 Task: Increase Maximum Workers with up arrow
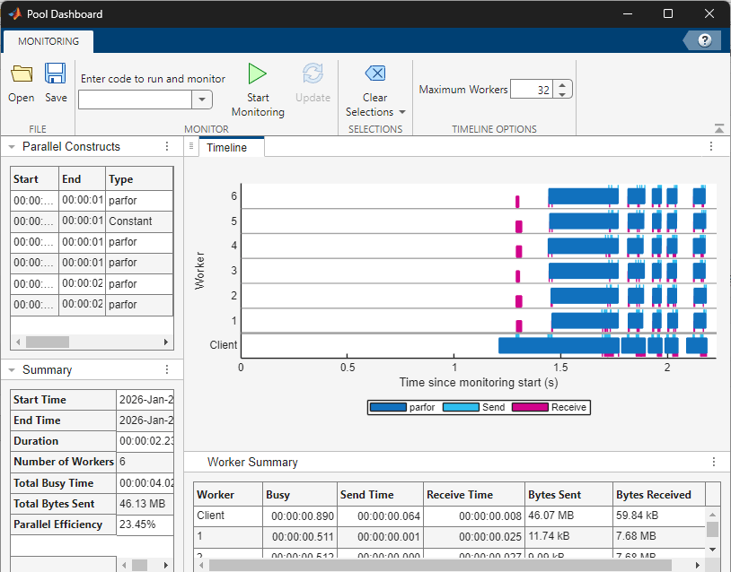562,85
